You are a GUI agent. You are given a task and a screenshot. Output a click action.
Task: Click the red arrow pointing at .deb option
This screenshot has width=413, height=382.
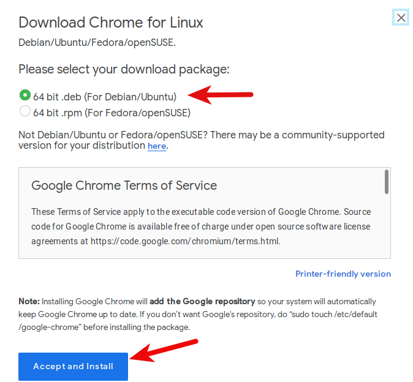(x=221, y=95)
